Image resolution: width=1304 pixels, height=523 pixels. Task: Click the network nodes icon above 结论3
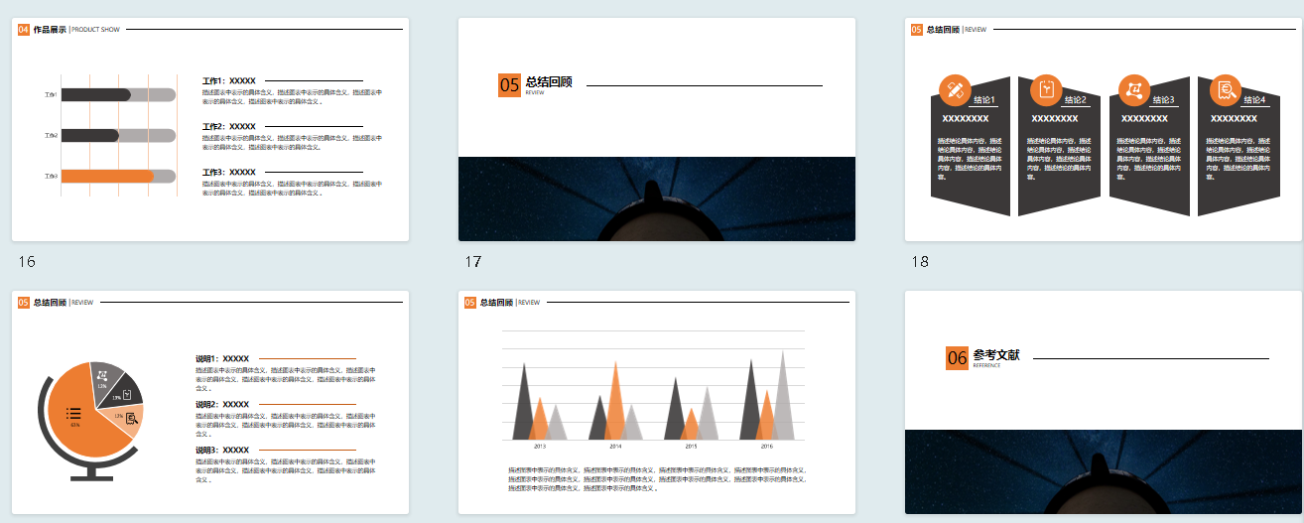[x=1134, y=90]
